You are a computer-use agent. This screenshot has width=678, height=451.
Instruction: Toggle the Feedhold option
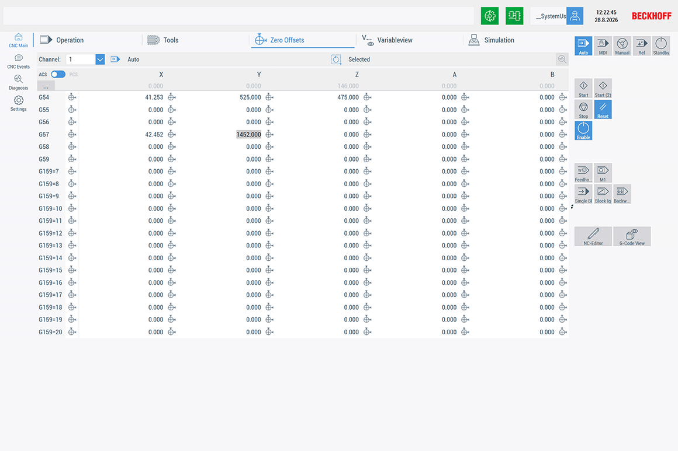583,173
